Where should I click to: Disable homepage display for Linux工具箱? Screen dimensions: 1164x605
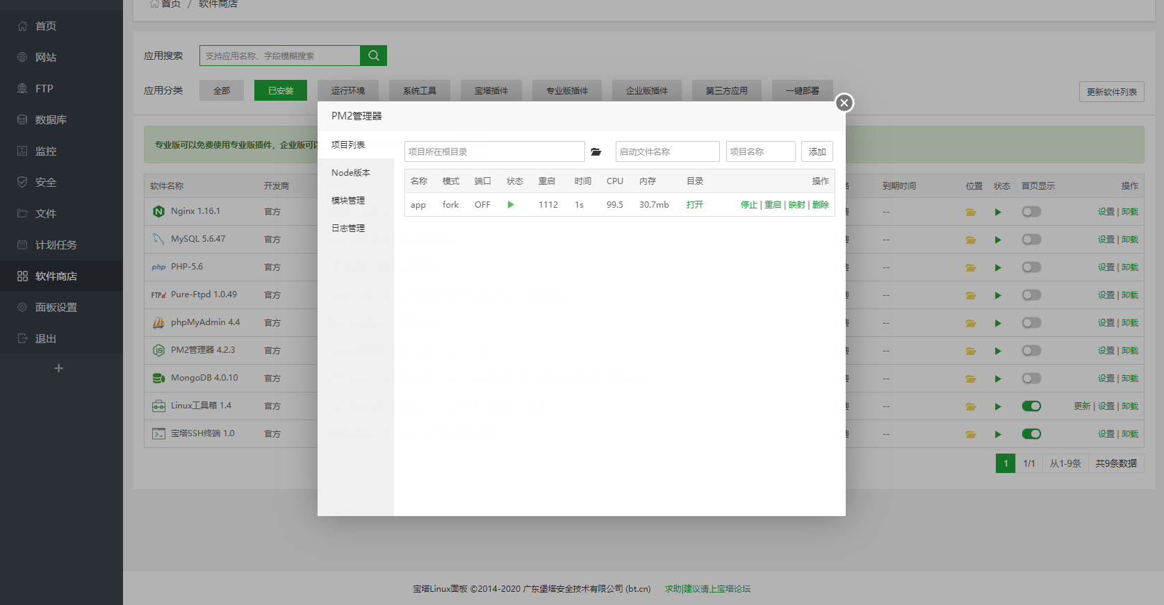click(1031, 406)
